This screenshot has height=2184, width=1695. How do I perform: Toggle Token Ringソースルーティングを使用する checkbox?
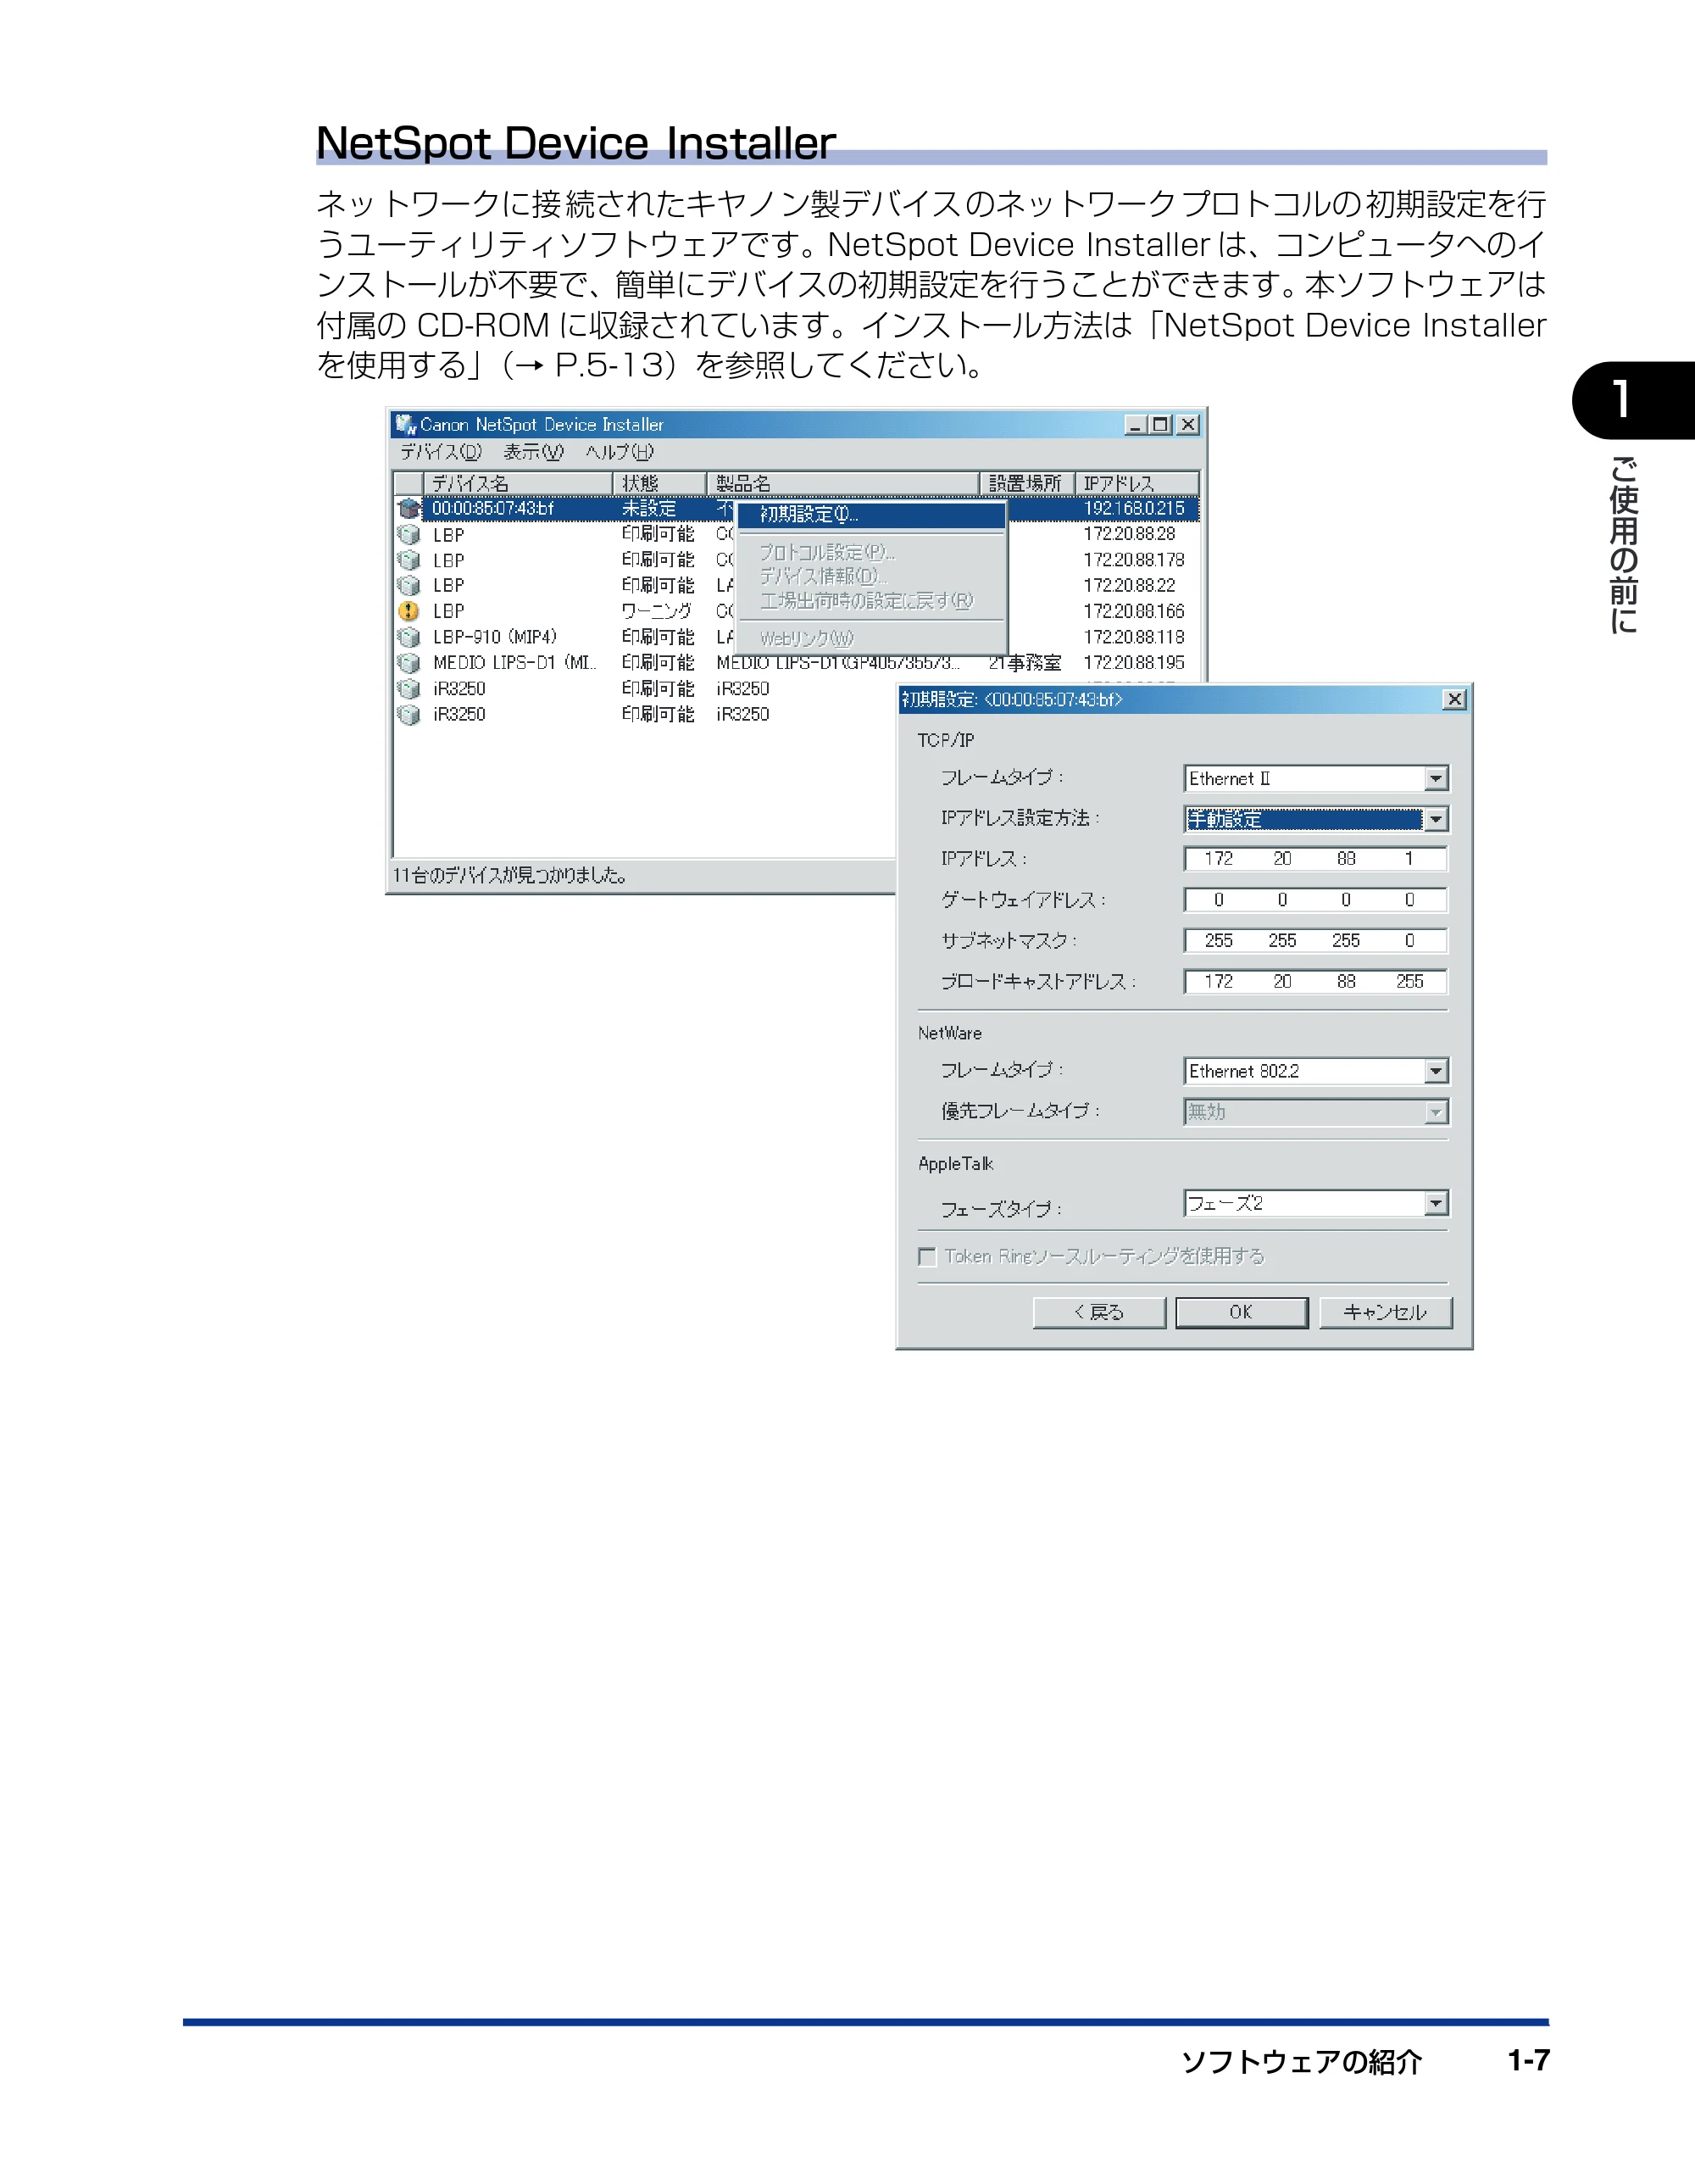pyautogui.click(x=927, y=1257)
